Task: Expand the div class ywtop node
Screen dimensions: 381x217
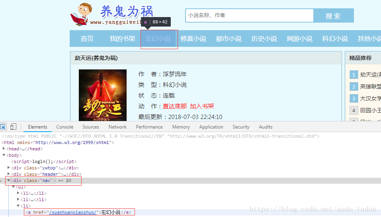Action: 8,167
